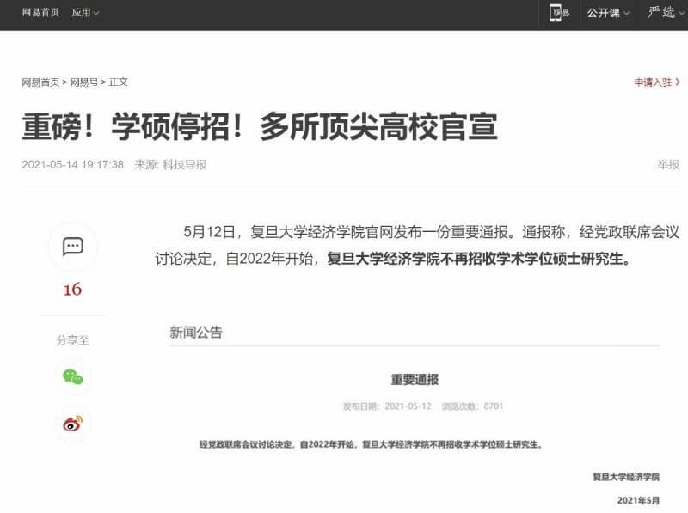Open the source 科技导报
The width and height of the screenshot is (688, 513).
185,165
